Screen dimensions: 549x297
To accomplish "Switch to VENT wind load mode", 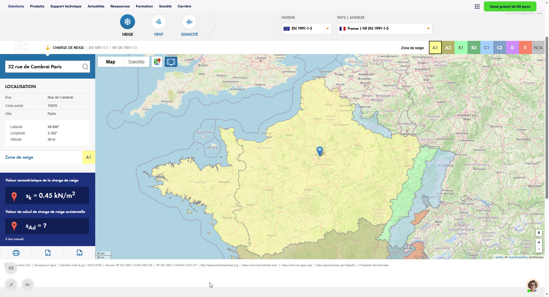I will coord(158,21).
